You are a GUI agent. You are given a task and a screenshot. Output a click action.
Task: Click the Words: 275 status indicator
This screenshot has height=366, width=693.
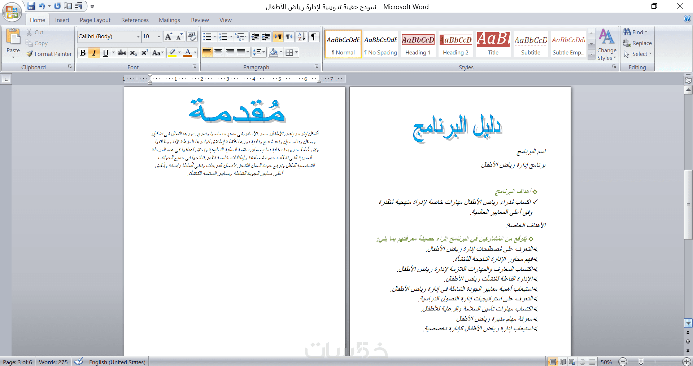click(x=53, y=362)
